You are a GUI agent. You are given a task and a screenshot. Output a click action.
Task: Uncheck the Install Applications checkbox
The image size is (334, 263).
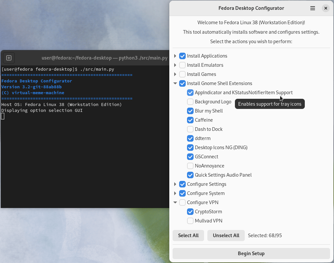pos(182,56)
